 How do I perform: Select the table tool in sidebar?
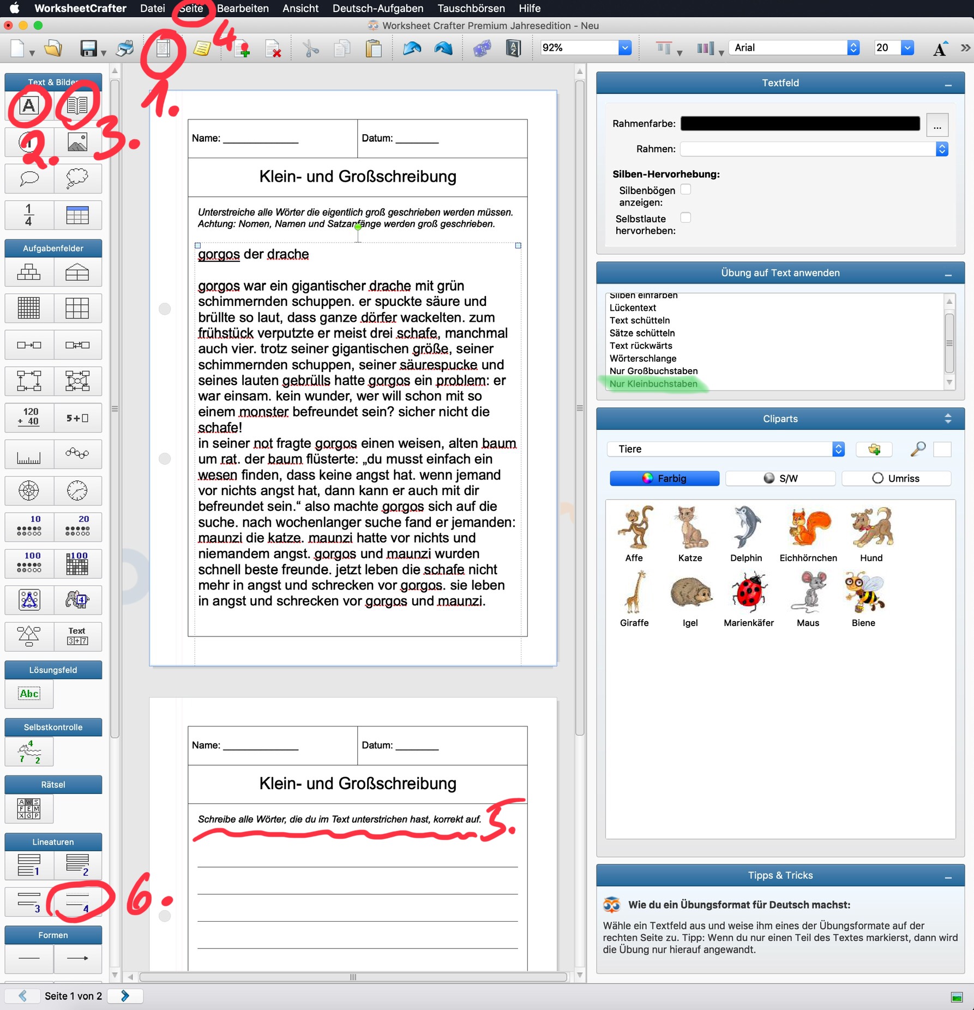click(77, 215)
